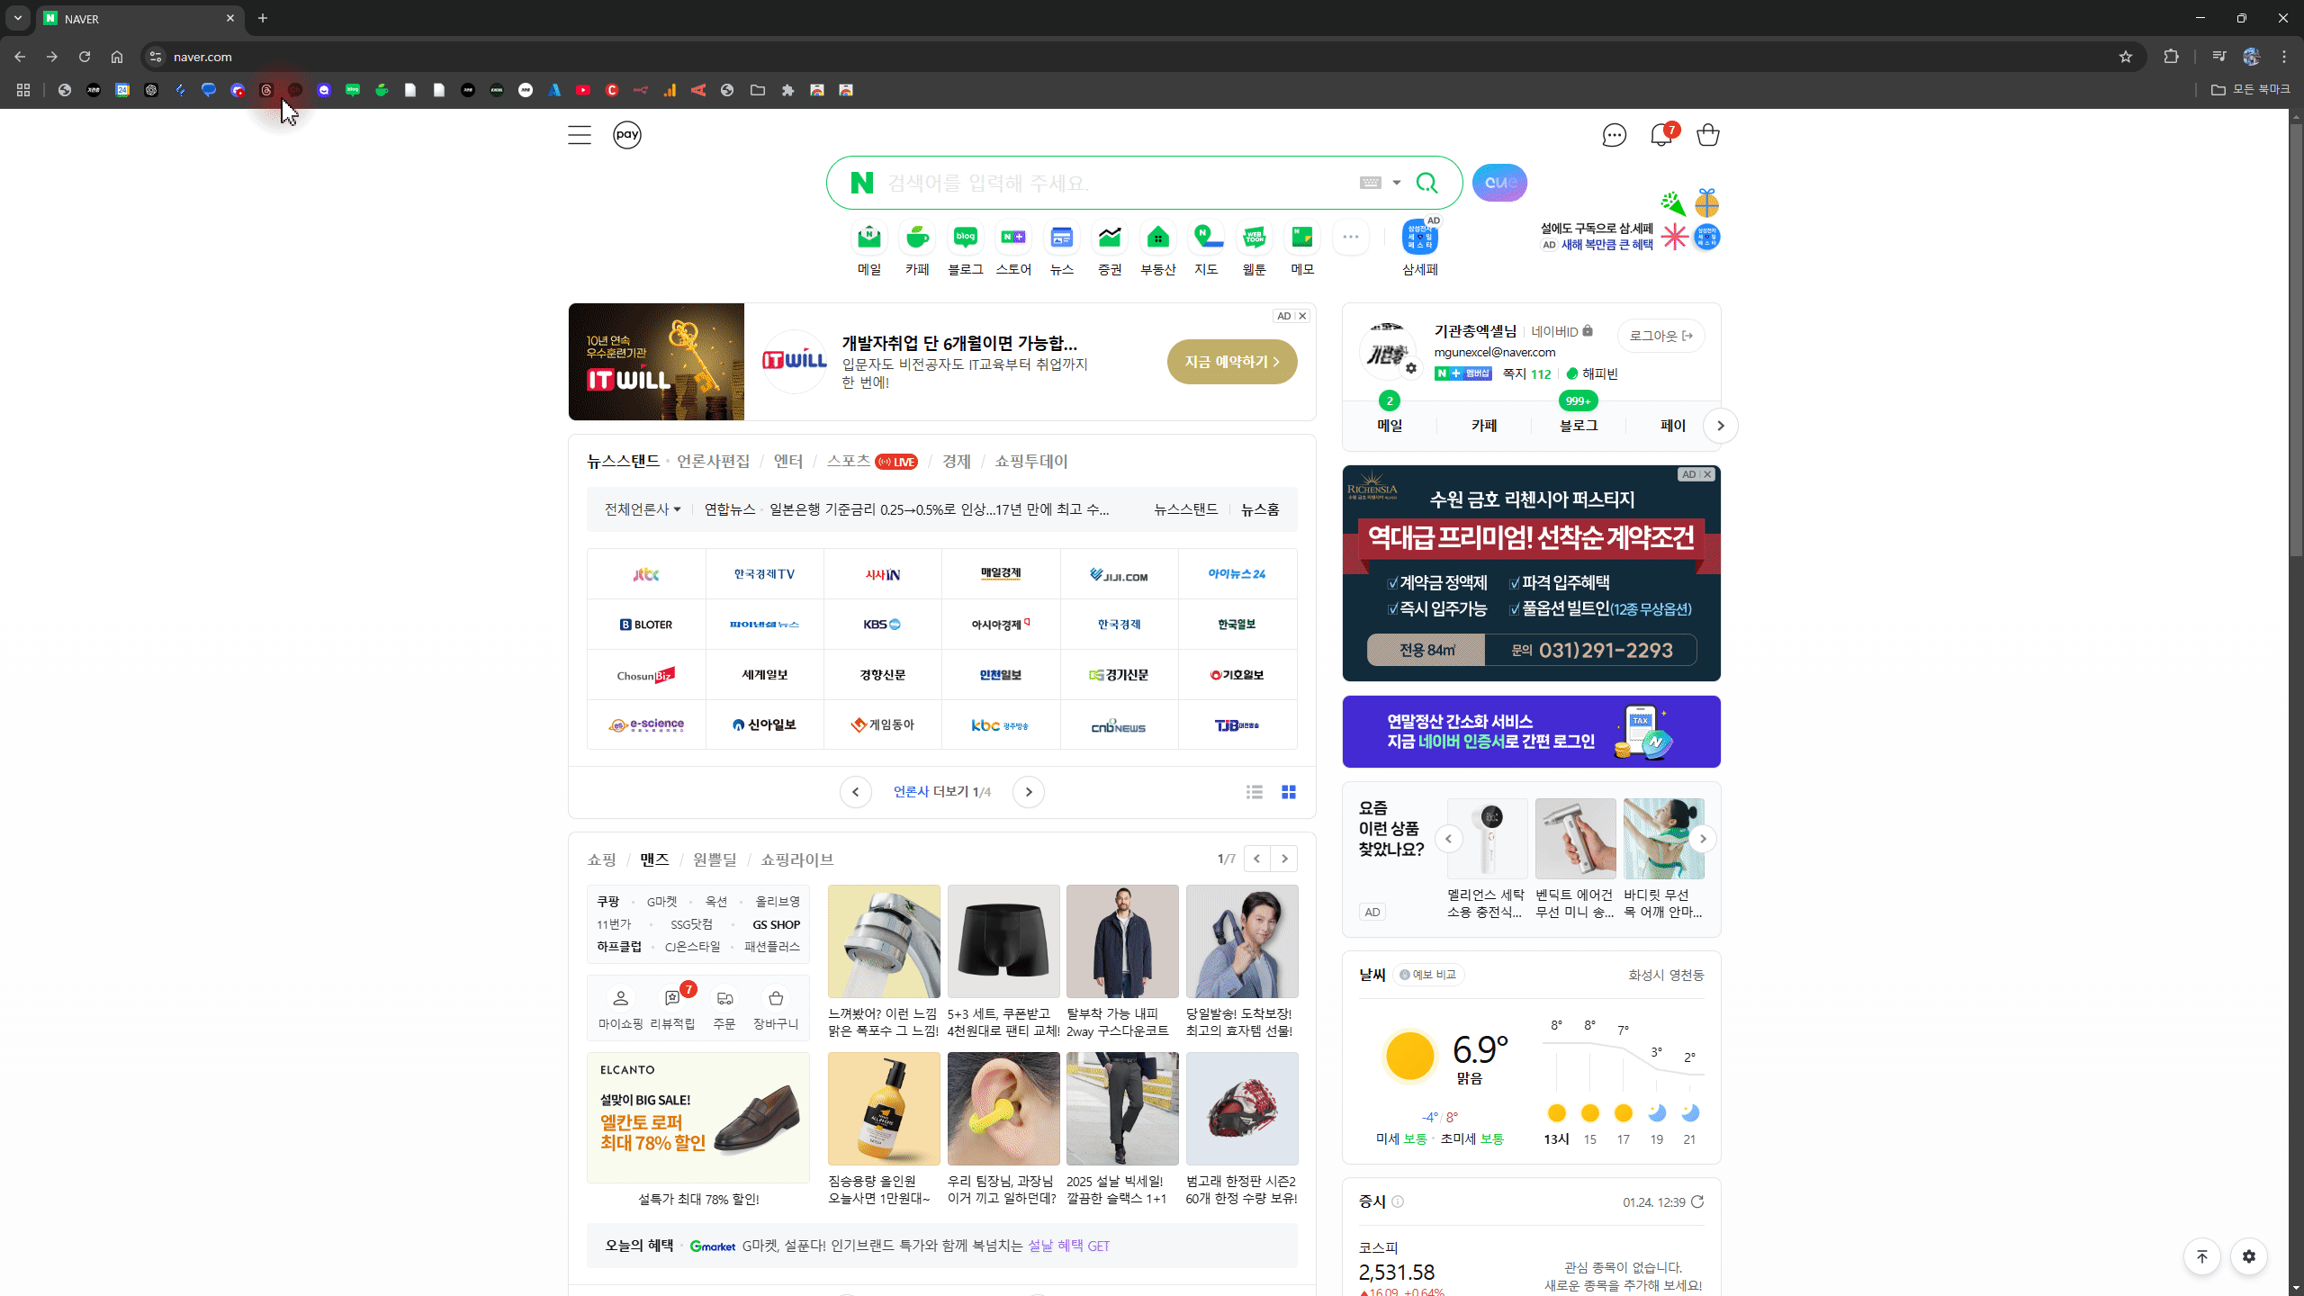Image resolution: width=2304 pixels, height=1296 pixels.
Task: Switch to the 쇼핑라이브 tab
Action: click(x=796, y=859)
